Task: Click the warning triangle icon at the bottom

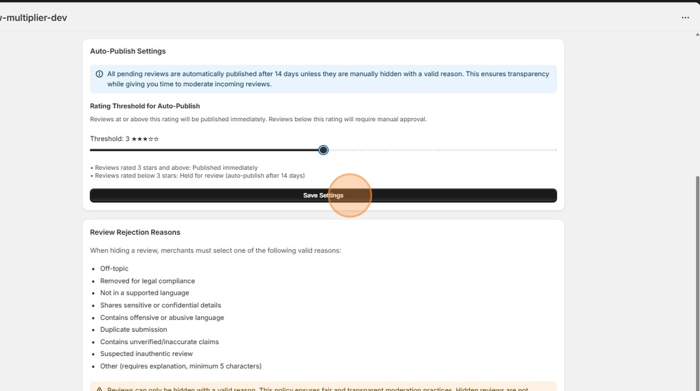Action: (x=99, y=388)
